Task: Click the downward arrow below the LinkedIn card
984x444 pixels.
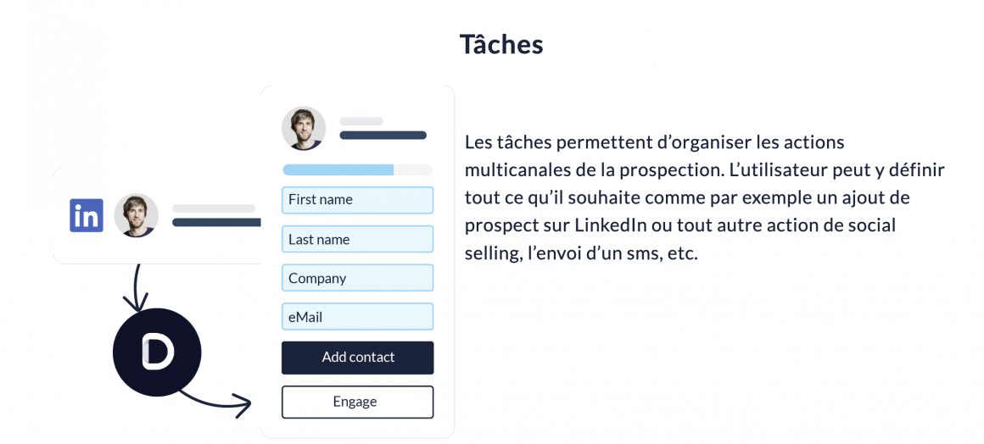Action: [x=136, y=288]
